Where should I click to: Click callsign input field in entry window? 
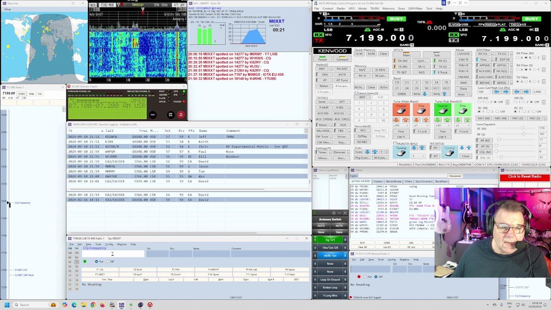coord(113,254)
